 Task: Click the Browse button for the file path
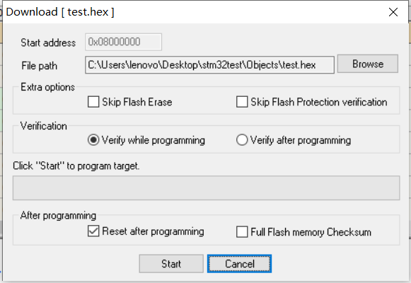click(367, 64)
